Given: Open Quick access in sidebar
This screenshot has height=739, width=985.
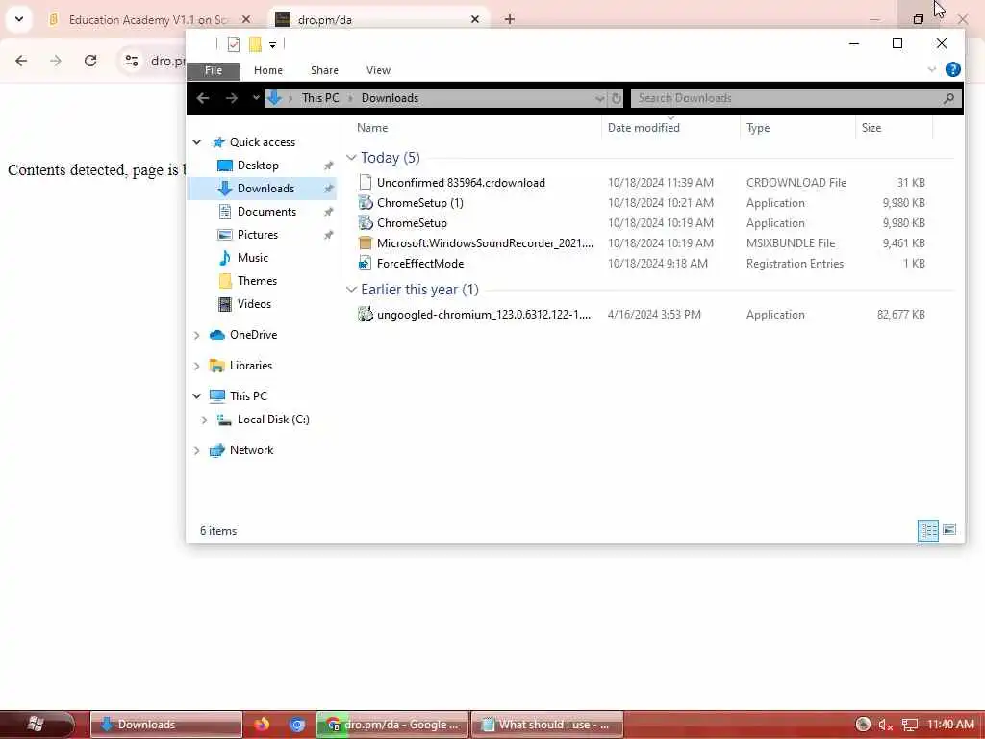Looking at the screenshot, I should point(262,142).
